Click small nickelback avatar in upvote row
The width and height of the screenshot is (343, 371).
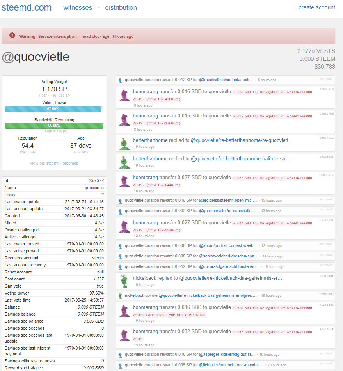(120, 296)
